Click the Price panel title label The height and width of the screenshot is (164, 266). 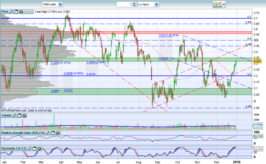point(5,11)
